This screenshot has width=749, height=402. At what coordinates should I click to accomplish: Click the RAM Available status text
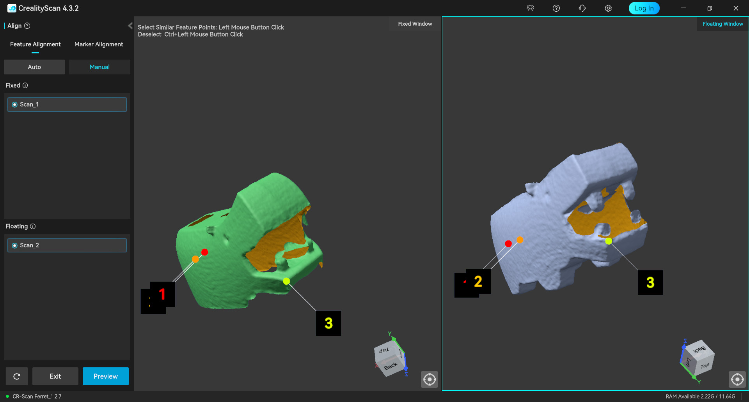[700, 397]
